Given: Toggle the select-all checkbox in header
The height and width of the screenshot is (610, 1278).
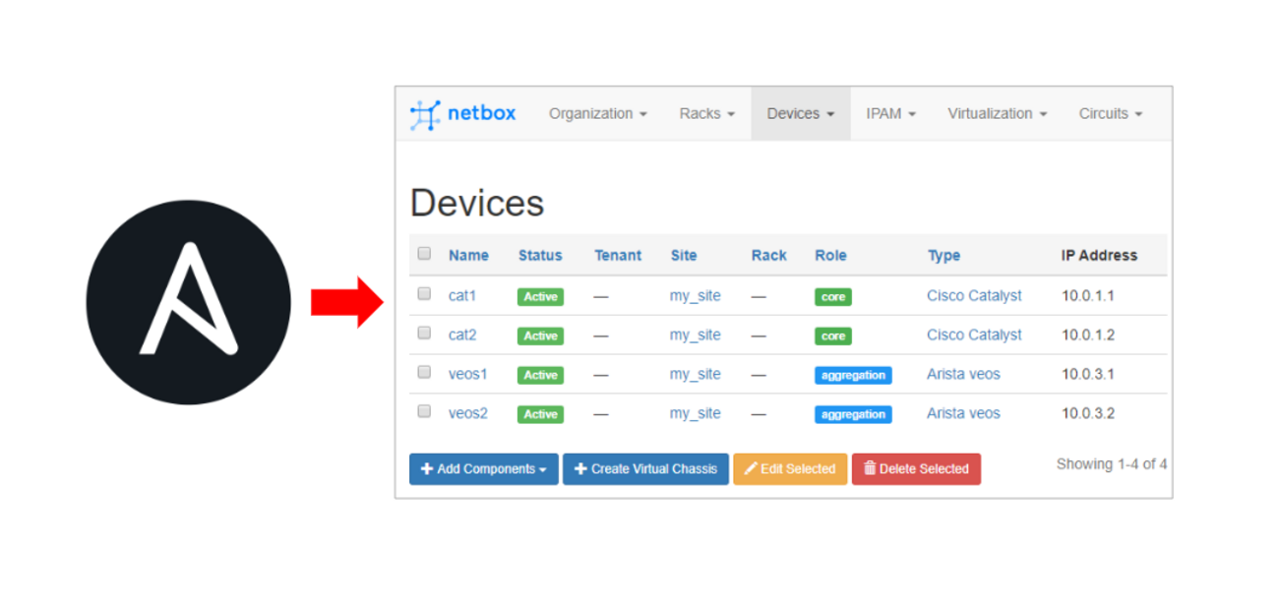Looking at the screenshot, I should click(x=424, y=254).
